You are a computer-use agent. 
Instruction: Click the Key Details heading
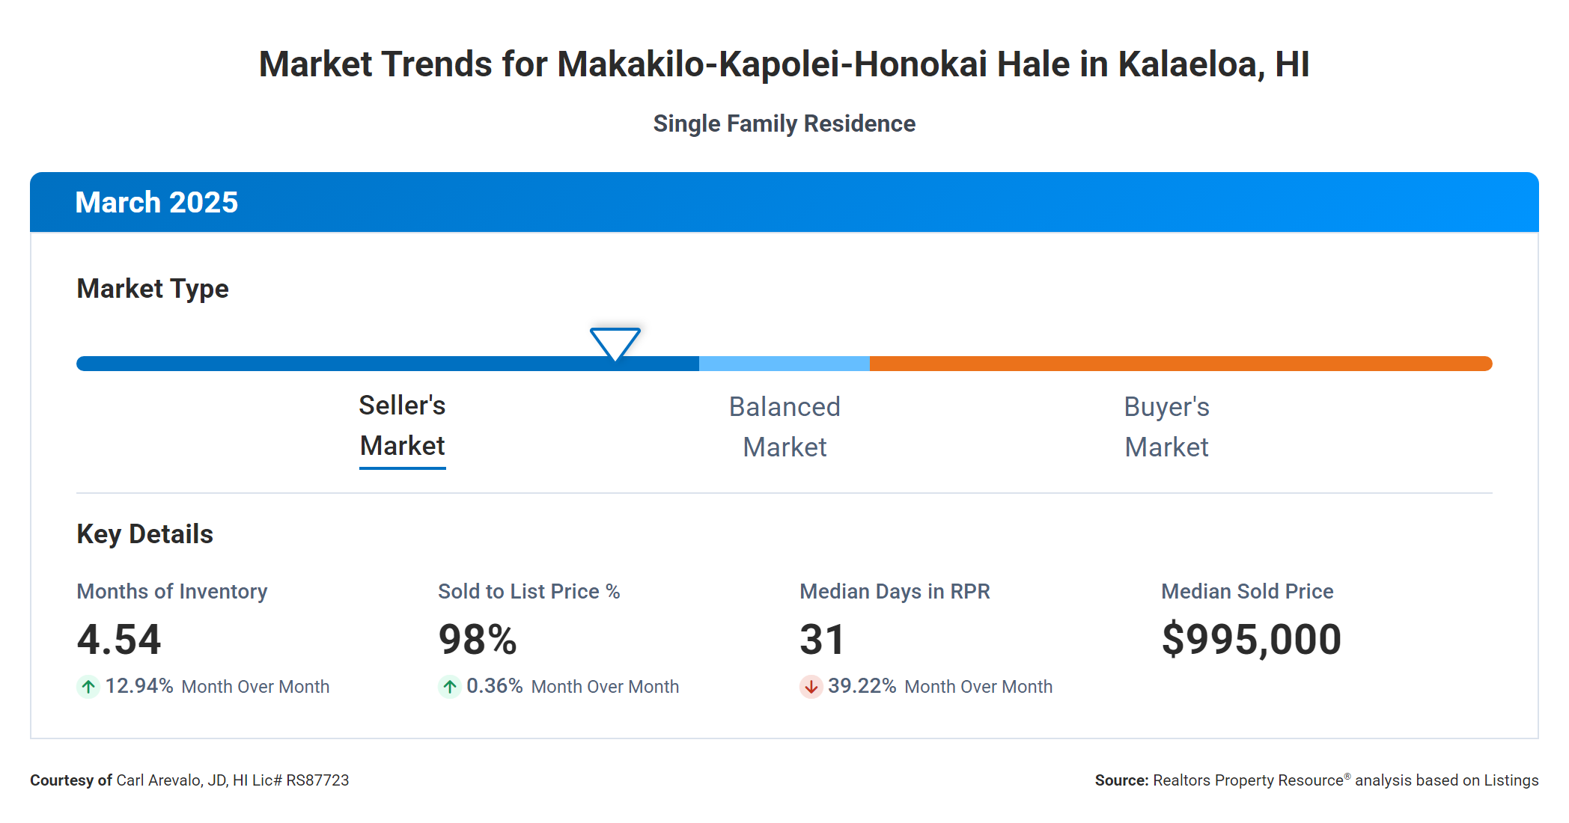tap(144, 534)
